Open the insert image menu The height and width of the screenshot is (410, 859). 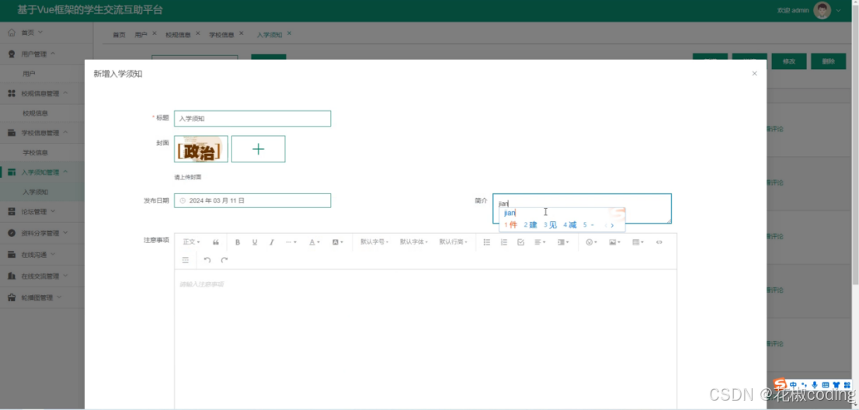pos(614,242)
